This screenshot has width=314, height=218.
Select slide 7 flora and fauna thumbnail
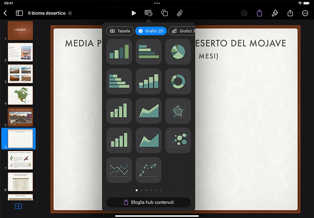tap(20, 160)
